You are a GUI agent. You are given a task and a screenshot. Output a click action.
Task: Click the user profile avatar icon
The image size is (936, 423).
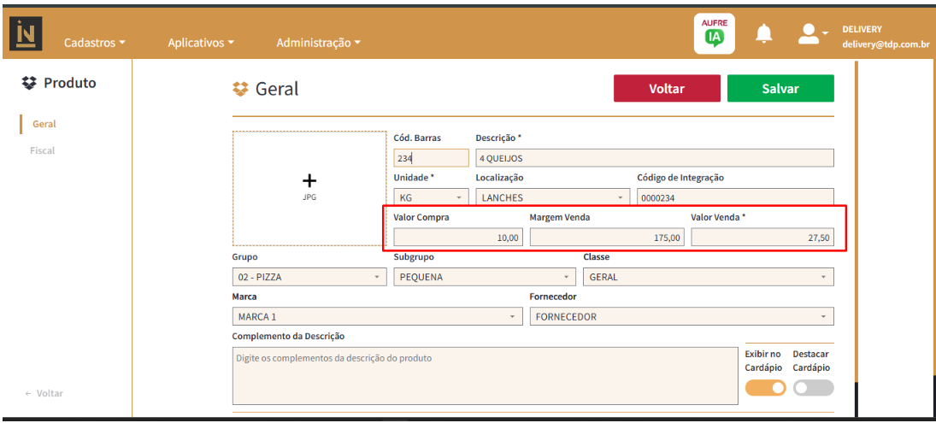pyautogui.click(x=808, y=34)
